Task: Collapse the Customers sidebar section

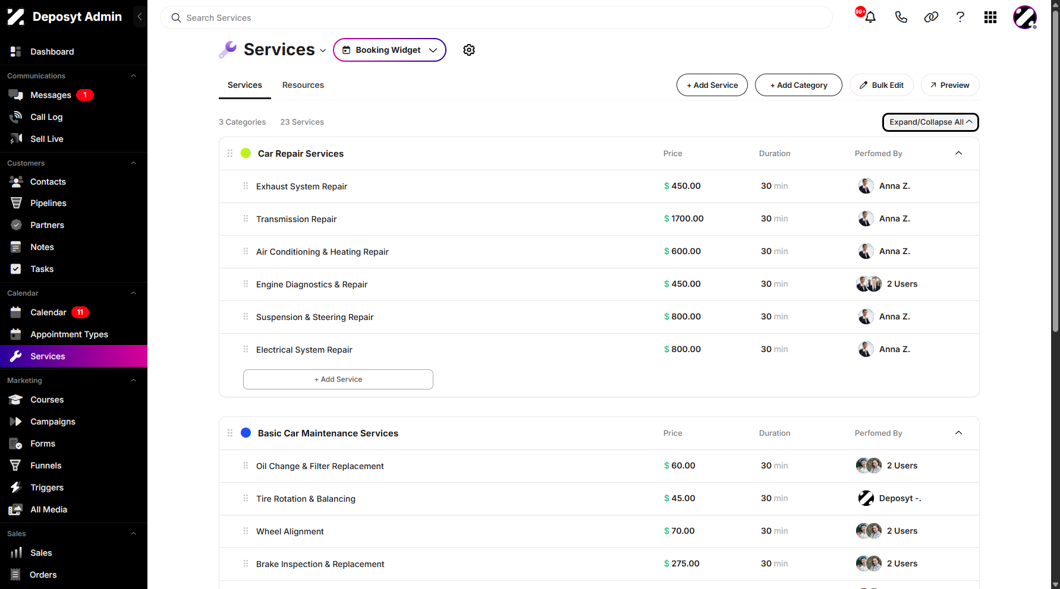Action: pos(134,163)
